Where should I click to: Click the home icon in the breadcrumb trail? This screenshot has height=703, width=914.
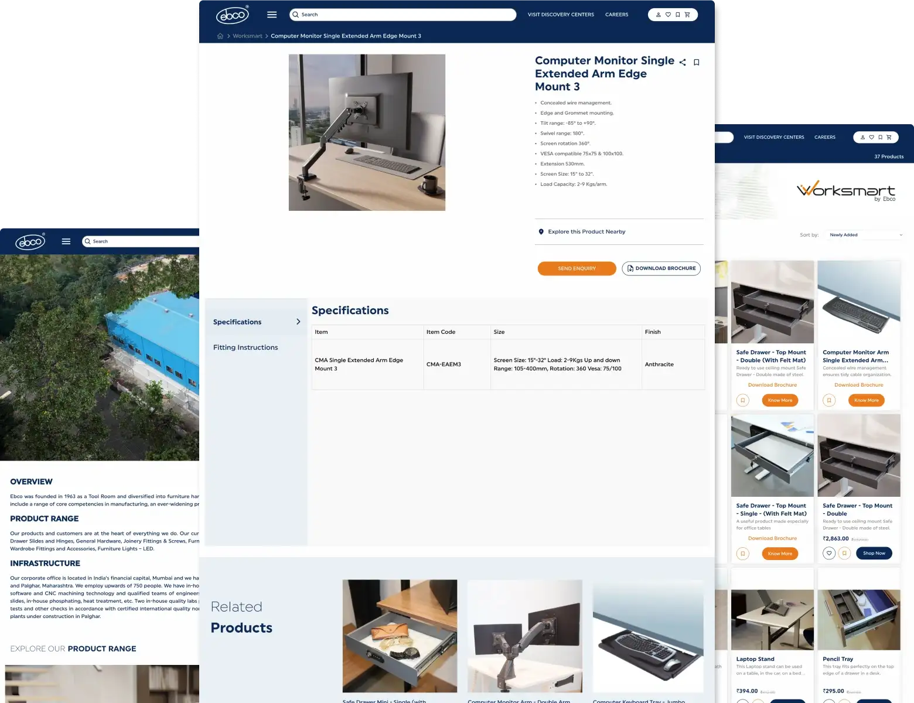[220, 36]
